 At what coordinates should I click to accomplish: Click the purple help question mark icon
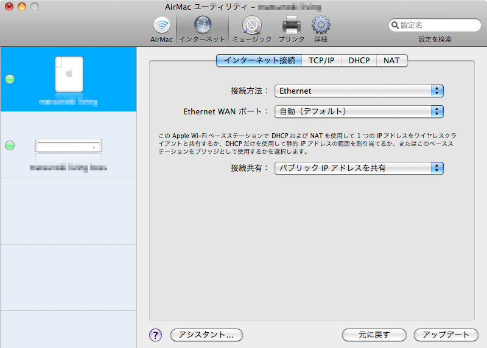click(155, 335)
